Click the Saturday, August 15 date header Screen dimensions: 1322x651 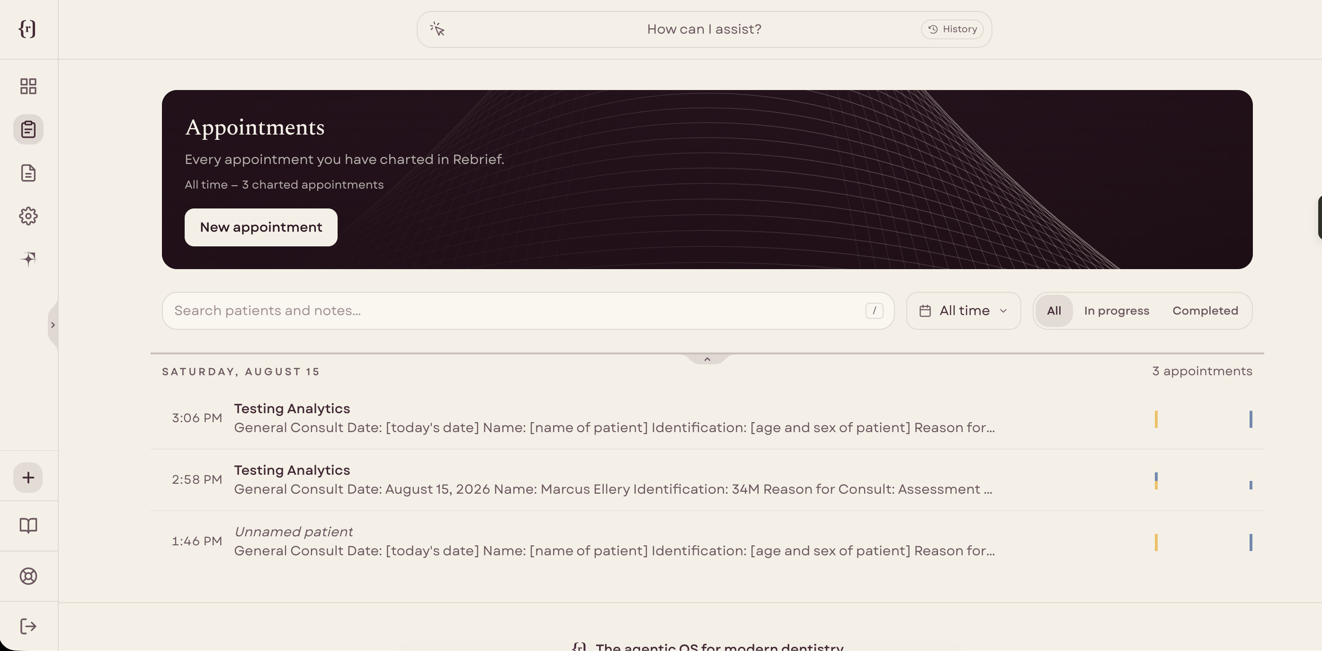241,372
